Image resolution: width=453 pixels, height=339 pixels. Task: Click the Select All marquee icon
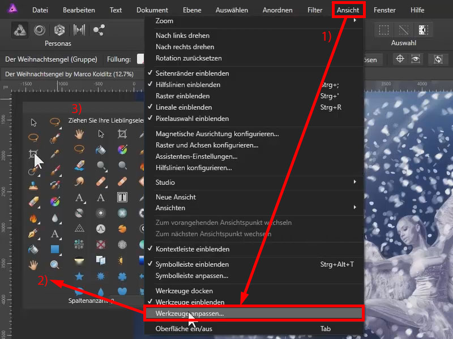pos(384,30)
